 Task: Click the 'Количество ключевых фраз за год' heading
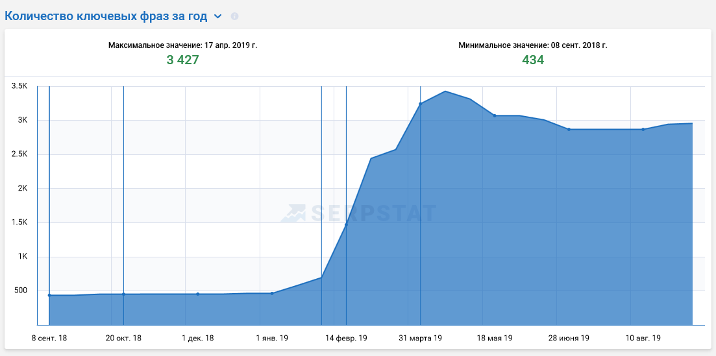(x=106, y=16)
